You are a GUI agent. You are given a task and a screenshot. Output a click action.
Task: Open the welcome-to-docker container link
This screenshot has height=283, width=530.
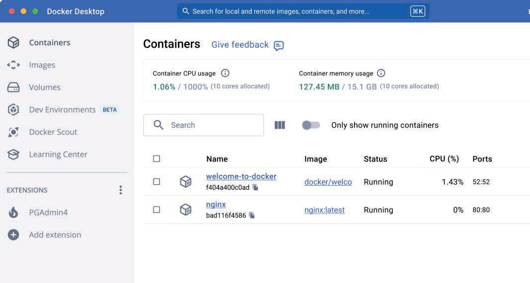pyautogui.click(x=241, y=176)
